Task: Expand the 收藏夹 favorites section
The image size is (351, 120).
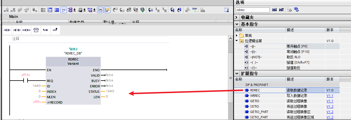Action: 237,18
